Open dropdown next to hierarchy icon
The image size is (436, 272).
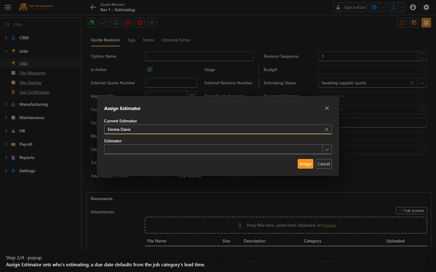coord(401,7)
